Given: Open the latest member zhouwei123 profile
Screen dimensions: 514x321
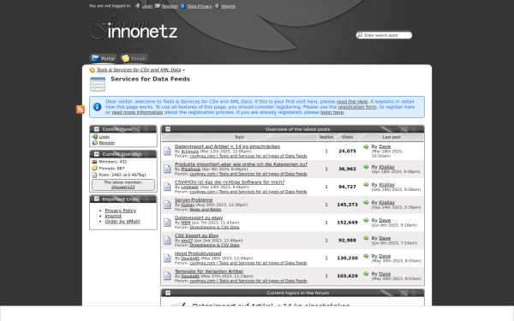Looking at the screenshot, I should click(123, 187).
